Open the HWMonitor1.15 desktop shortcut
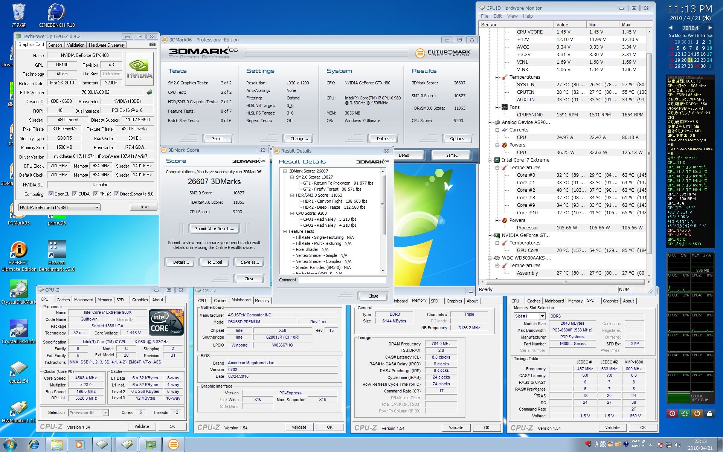723x452 pixels. tap(18, 411)
